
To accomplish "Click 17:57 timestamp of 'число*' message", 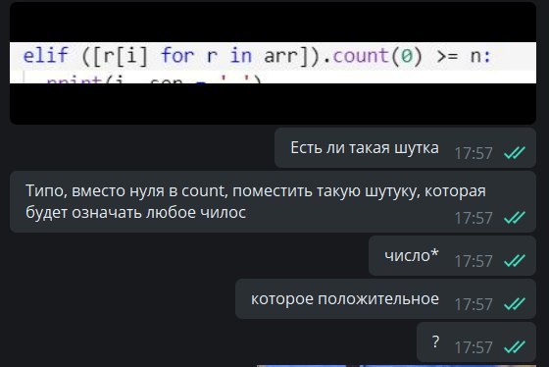I will tap(474, 261).
